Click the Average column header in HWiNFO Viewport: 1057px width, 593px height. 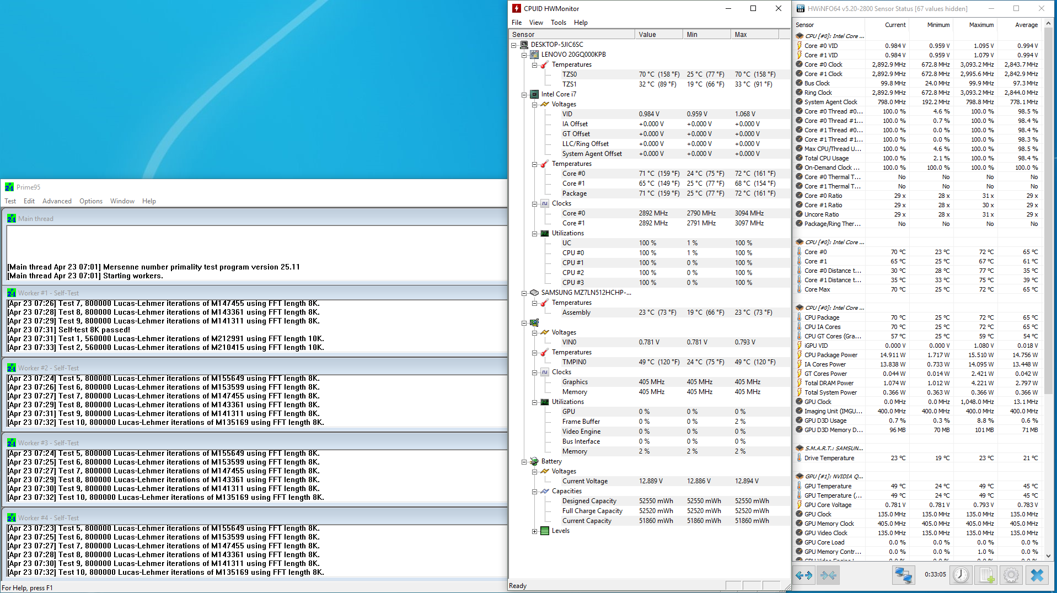(1019, 25)
